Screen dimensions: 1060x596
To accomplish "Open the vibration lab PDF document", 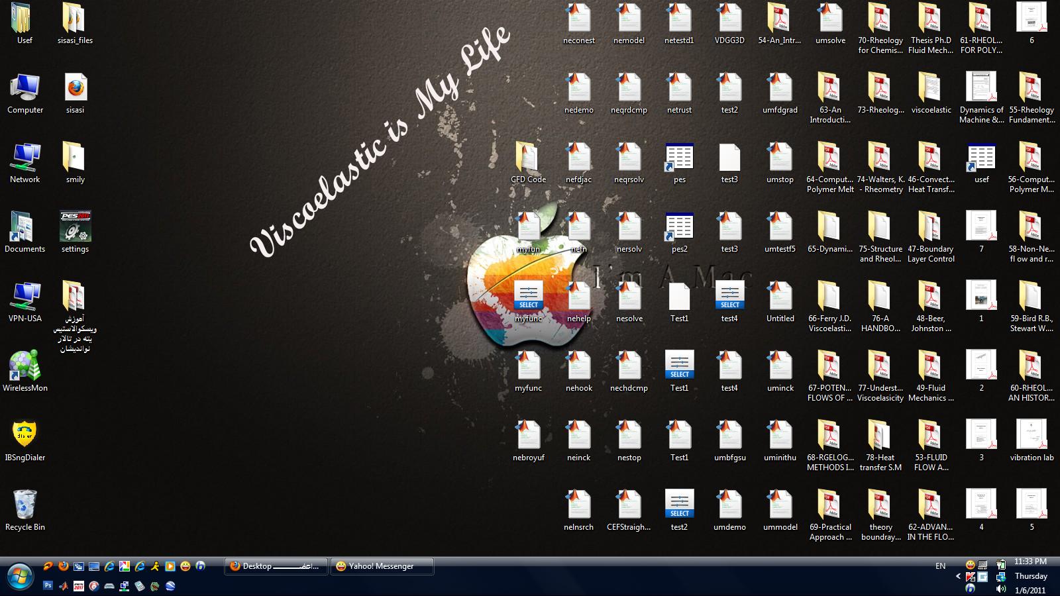I will [1031, 437].
